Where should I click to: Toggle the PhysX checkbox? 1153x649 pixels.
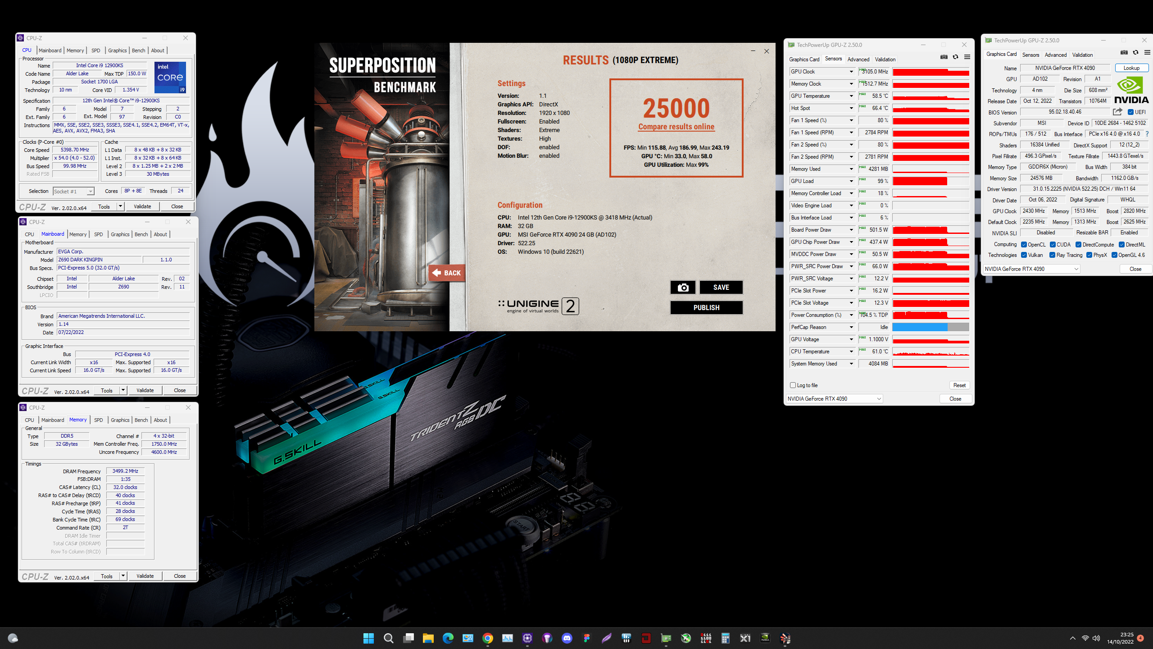coord(1089,255)
